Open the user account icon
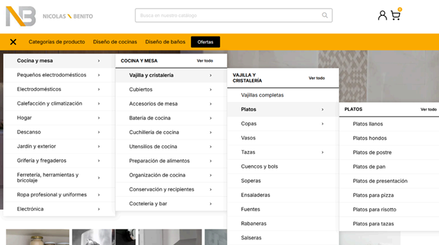The image size is (439, 245). 382,15
